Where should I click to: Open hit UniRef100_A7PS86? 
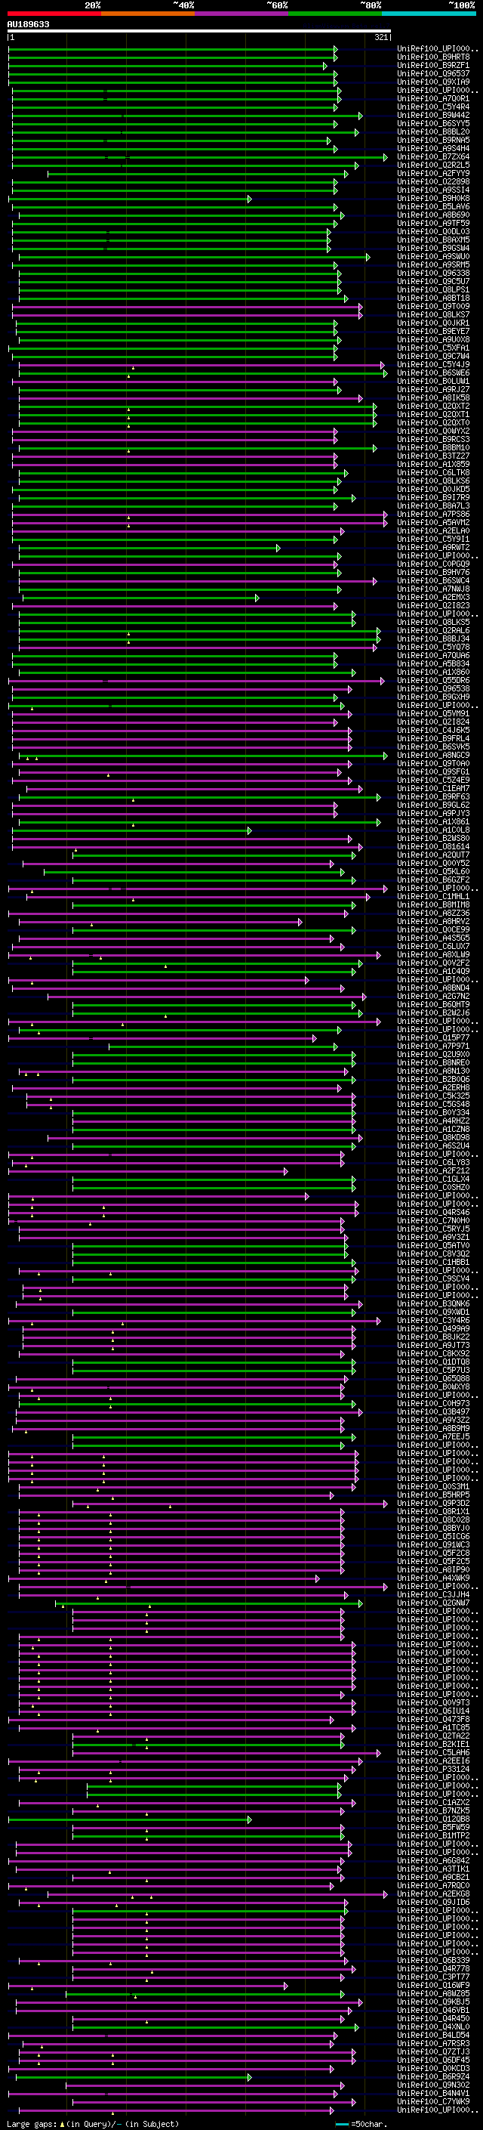click(x=433, y=515)
